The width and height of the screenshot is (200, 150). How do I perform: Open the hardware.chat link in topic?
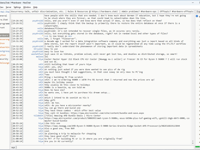(105, 12)
